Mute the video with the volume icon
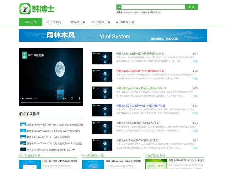Image resolution: width=226 pixels, height=169 pixels. click(64, 99)
